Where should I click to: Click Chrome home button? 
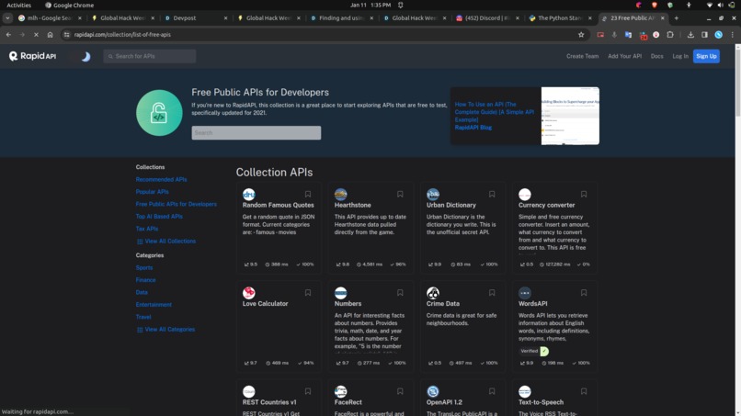pyautogui.click(x=50, y=35)
